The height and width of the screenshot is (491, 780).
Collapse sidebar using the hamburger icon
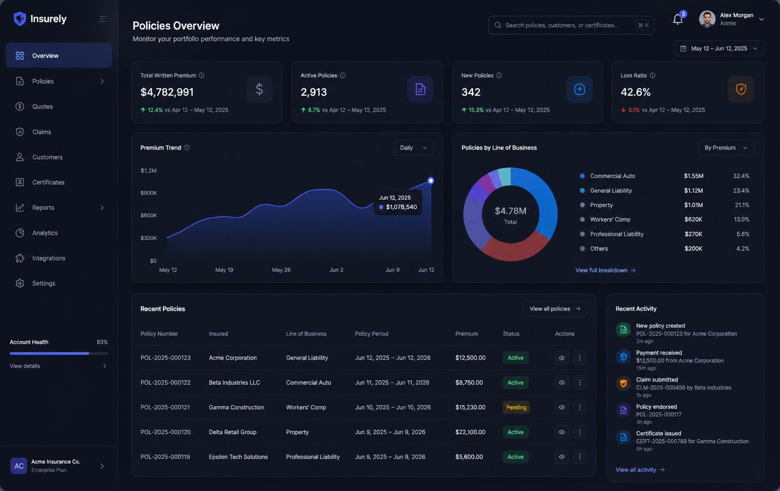click(103, 19)
